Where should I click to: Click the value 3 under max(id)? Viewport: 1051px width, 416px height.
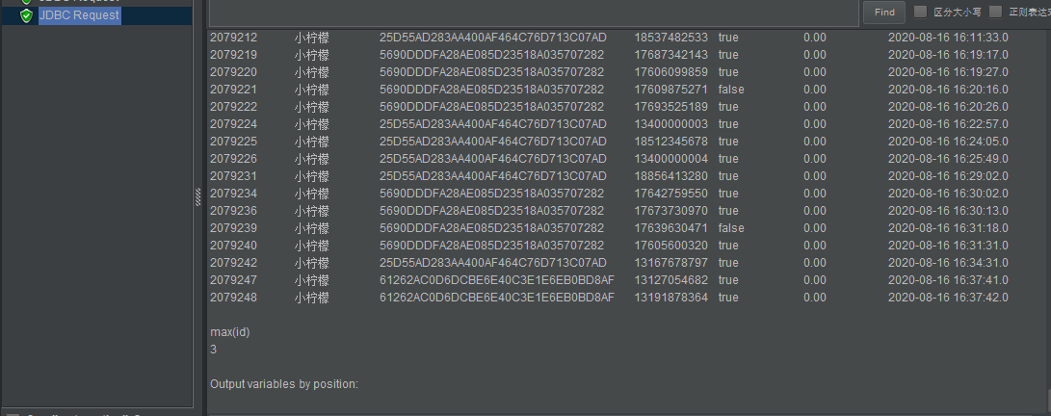tap(214, 350)
